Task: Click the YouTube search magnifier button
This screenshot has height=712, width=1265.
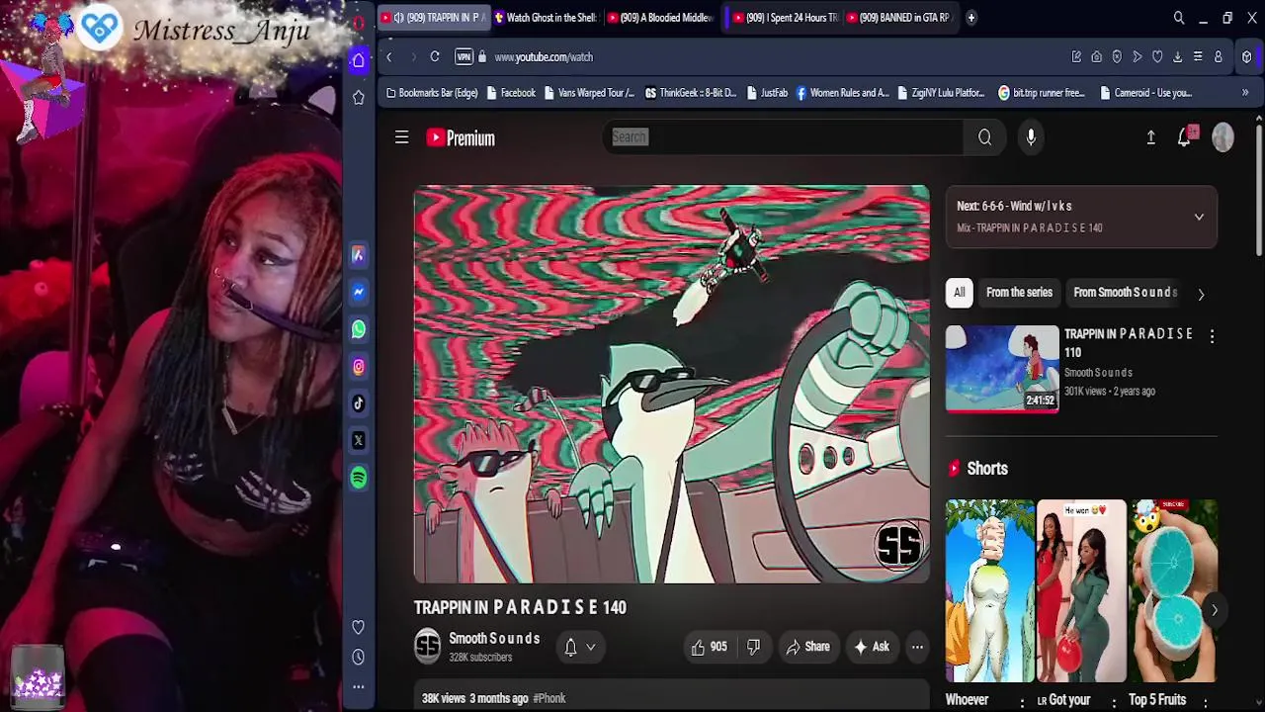Action: tap(985, 137)
